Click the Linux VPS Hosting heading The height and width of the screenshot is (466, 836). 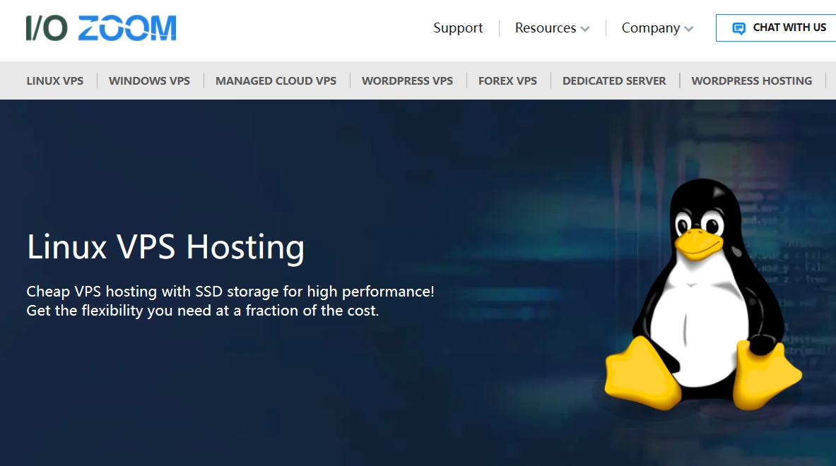[165, 248]
